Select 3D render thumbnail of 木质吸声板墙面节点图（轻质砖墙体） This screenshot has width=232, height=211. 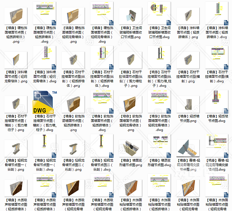(16, 188)
